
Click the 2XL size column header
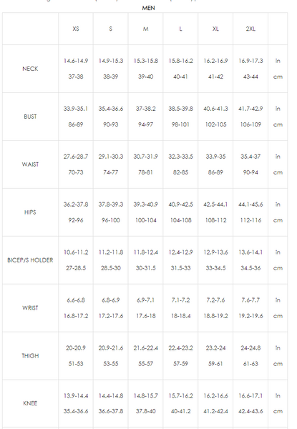coord(250,29)
